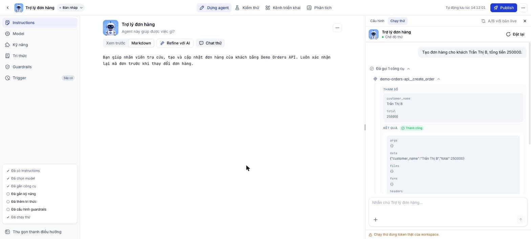531x239 pixels.
Task: Click the large robot avatar of the agent
Action: pos(111,28)
